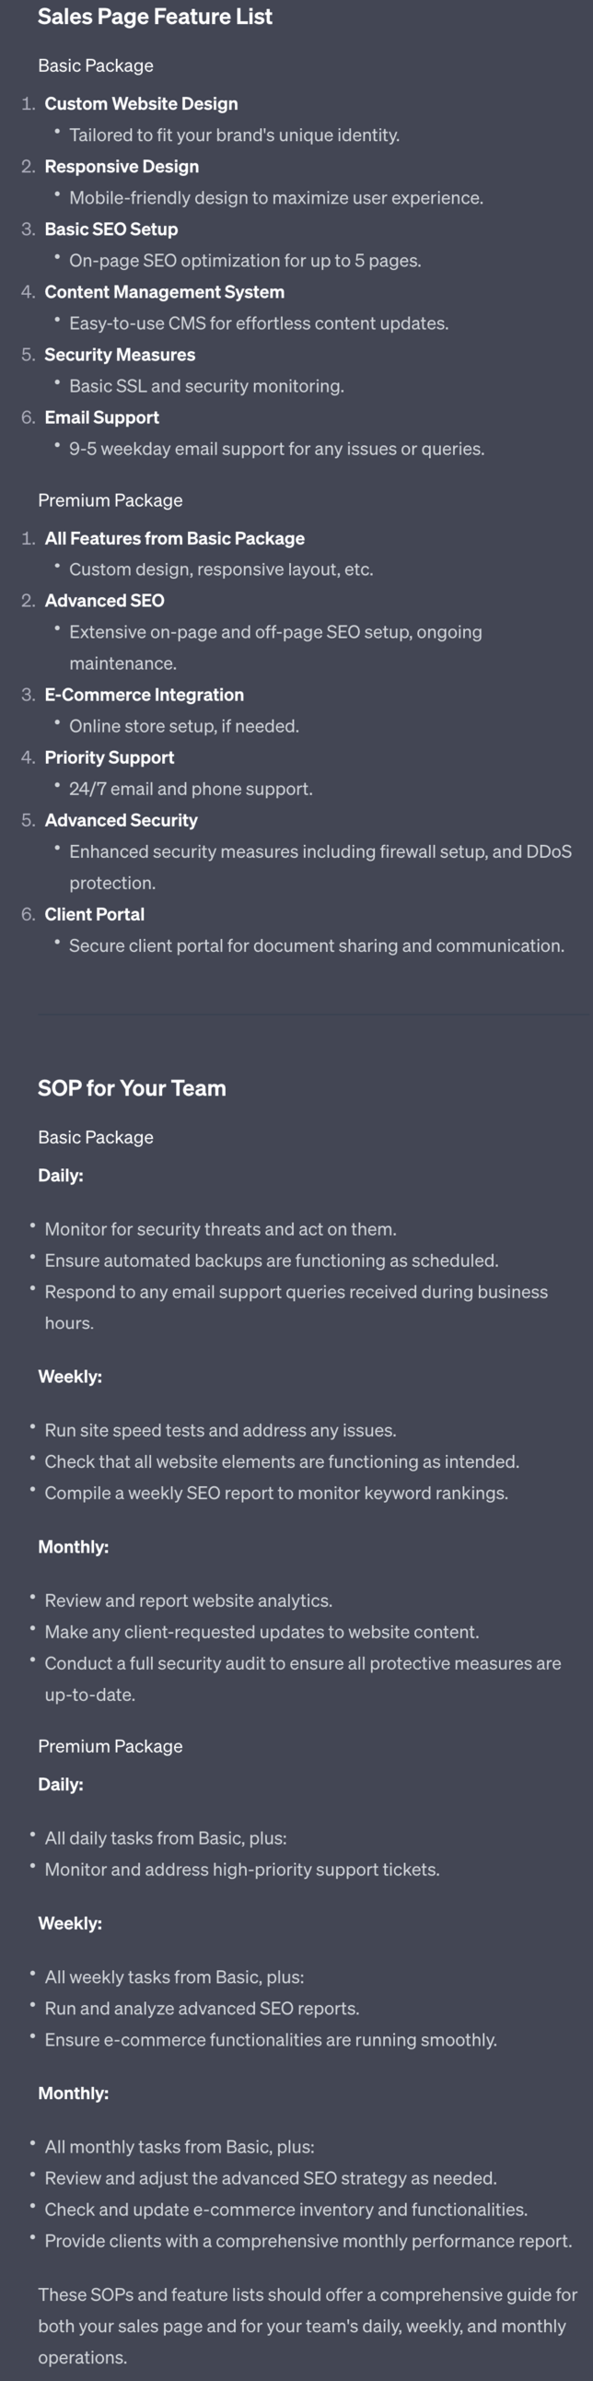Click the 24/7 email and phone support bullet
This screenshot has width=593, height=2381.
point(191,790)
